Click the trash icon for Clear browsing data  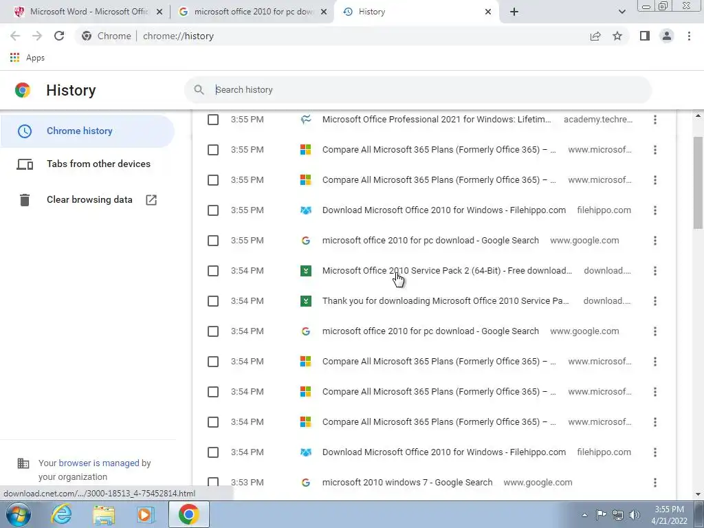coord(25,200)
